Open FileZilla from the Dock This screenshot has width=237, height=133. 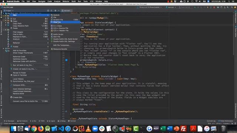pyautogui.click(x=183, y=129)
